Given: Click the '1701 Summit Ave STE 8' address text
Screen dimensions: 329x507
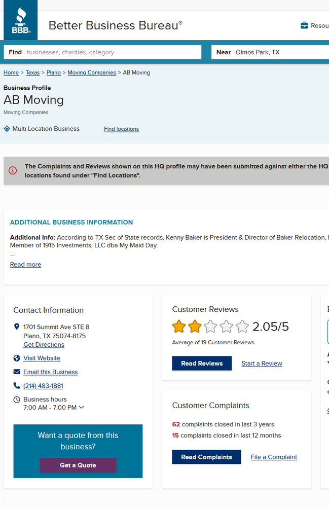Looking at the screenshot, I should [56, 327].
